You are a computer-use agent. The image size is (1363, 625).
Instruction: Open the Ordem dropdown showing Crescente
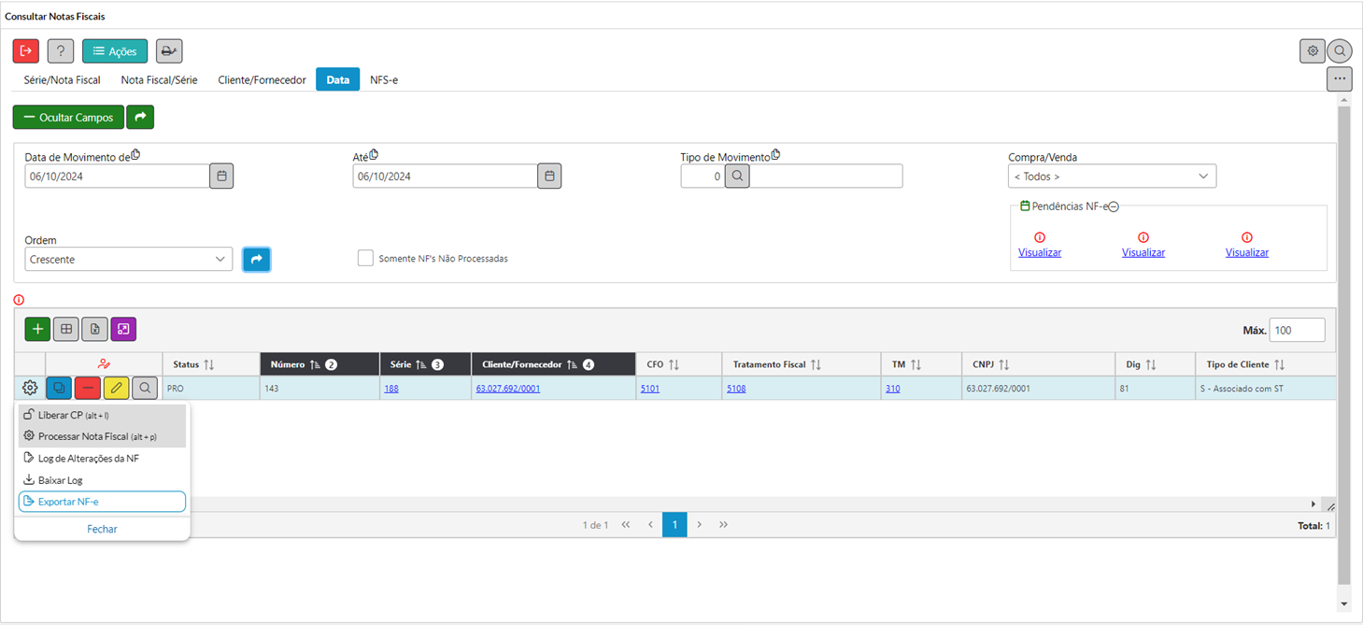(x=128, y=260)
